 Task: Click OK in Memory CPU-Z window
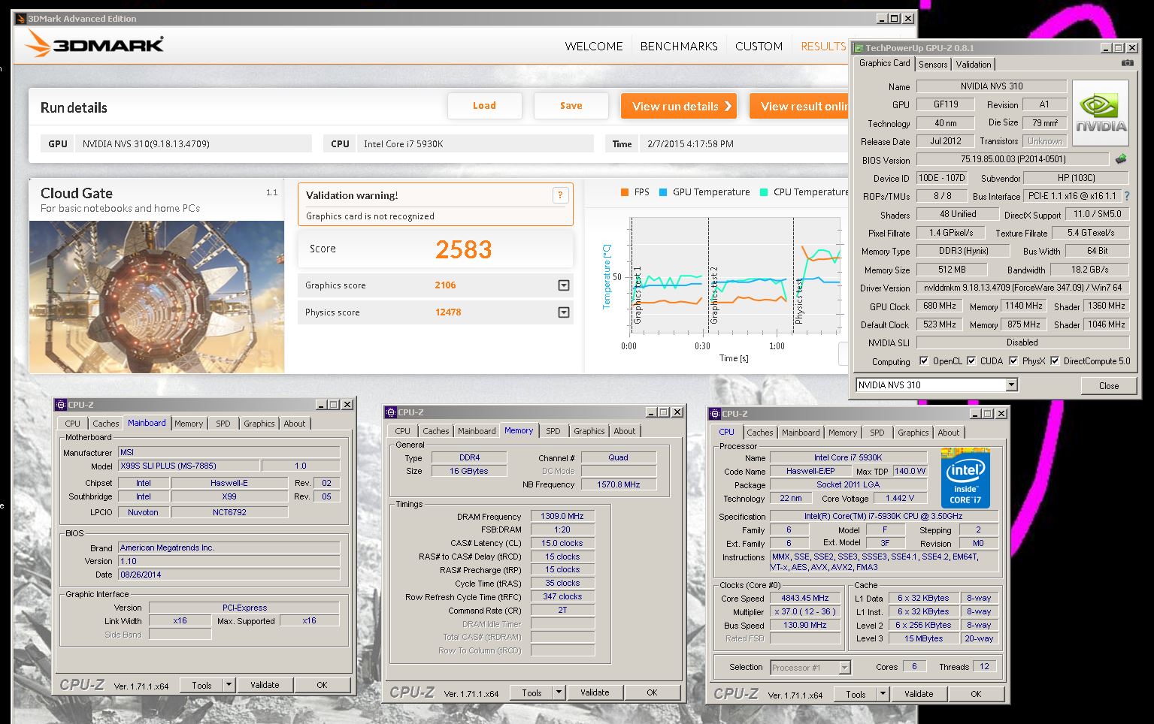click(652, 692)
